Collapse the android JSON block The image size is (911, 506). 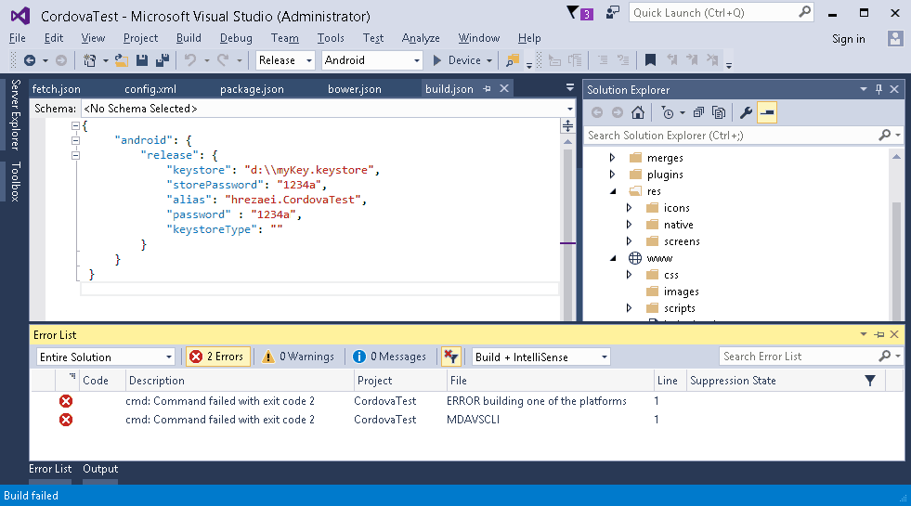click(x=75, y=140)
